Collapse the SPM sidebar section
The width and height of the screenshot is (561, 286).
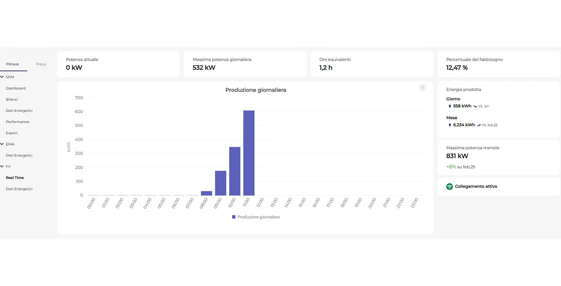coord(2,77)
